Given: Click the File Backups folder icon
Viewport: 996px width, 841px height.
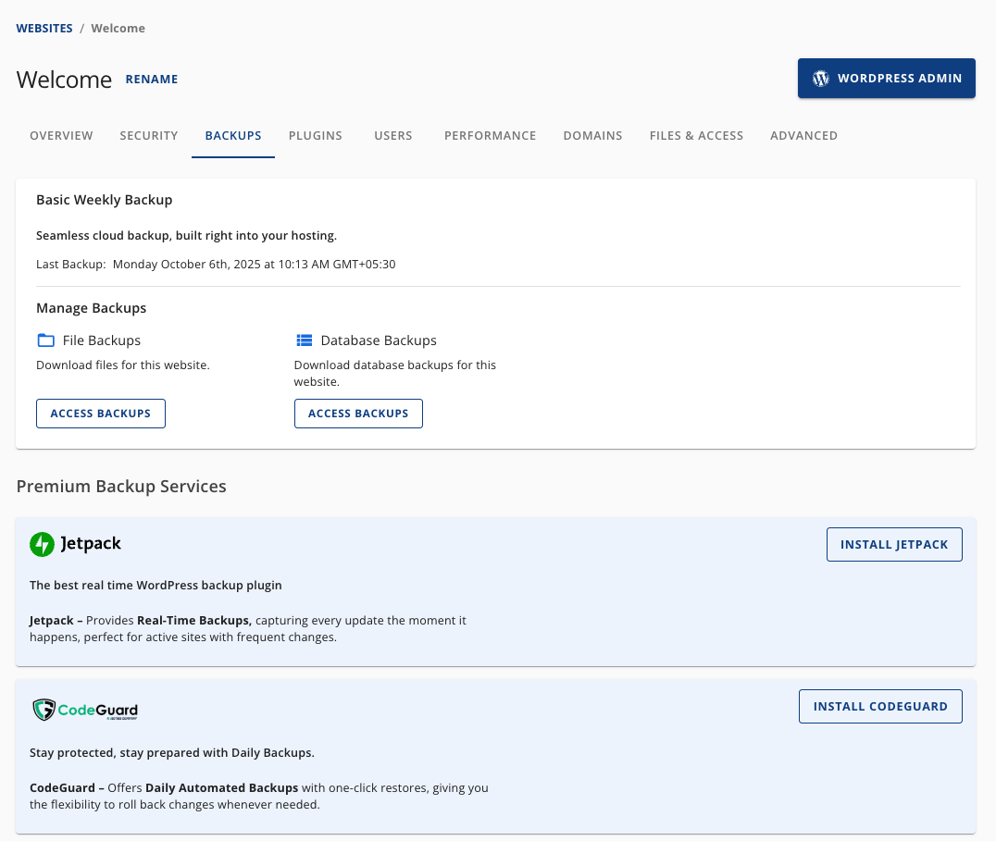Looking at the screenshot, I should [45, 340].
